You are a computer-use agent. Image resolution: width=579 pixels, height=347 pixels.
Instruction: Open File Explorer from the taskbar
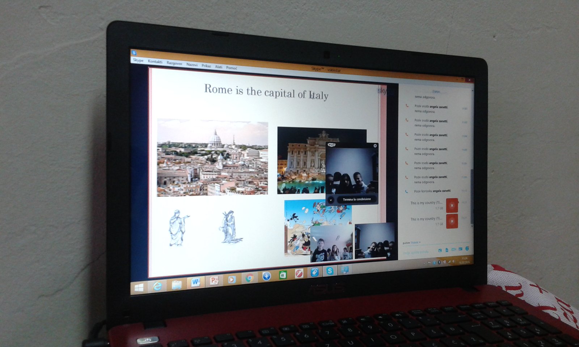point(177,284)
